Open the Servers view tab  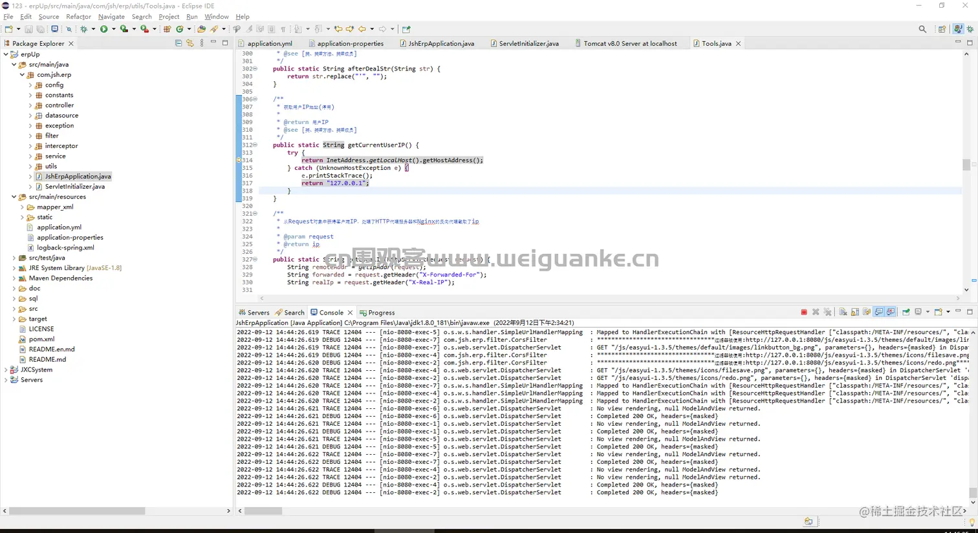[x=254, y=313]
